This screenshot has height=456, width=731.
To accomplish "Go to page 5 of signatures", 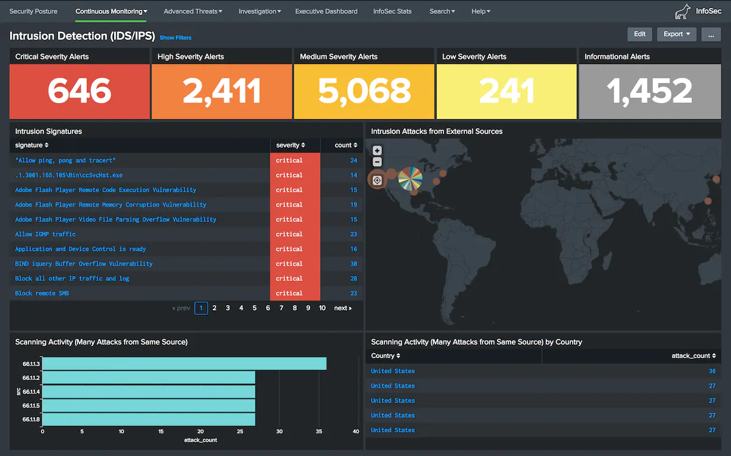I will pos(255,308).
